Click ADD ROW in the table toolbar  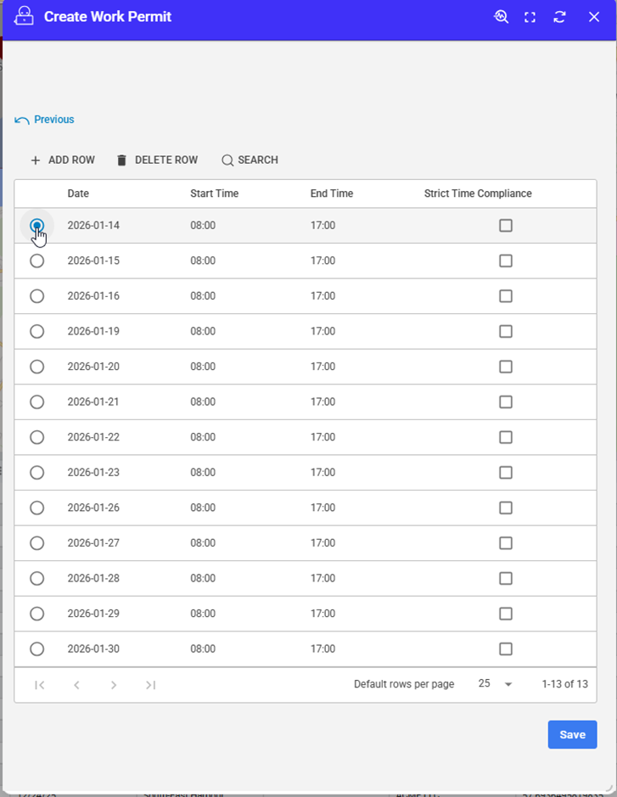click(63, 160)
